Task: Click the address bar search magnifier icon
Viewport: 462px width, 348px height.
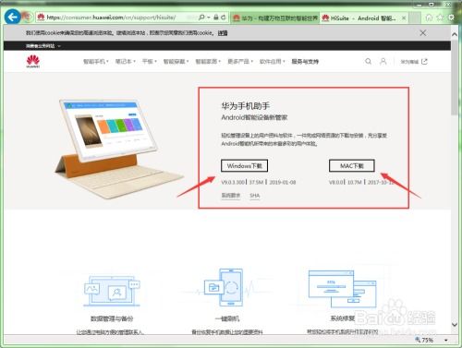Action: 201,18
